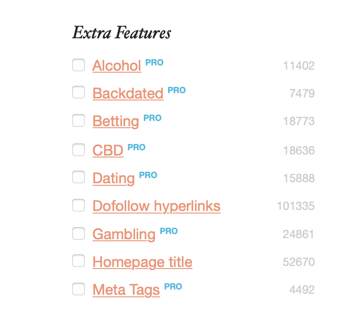Select the CBD checkbox
The height and width of the screenshot is (311, 337).
click(x=78, y=150)
